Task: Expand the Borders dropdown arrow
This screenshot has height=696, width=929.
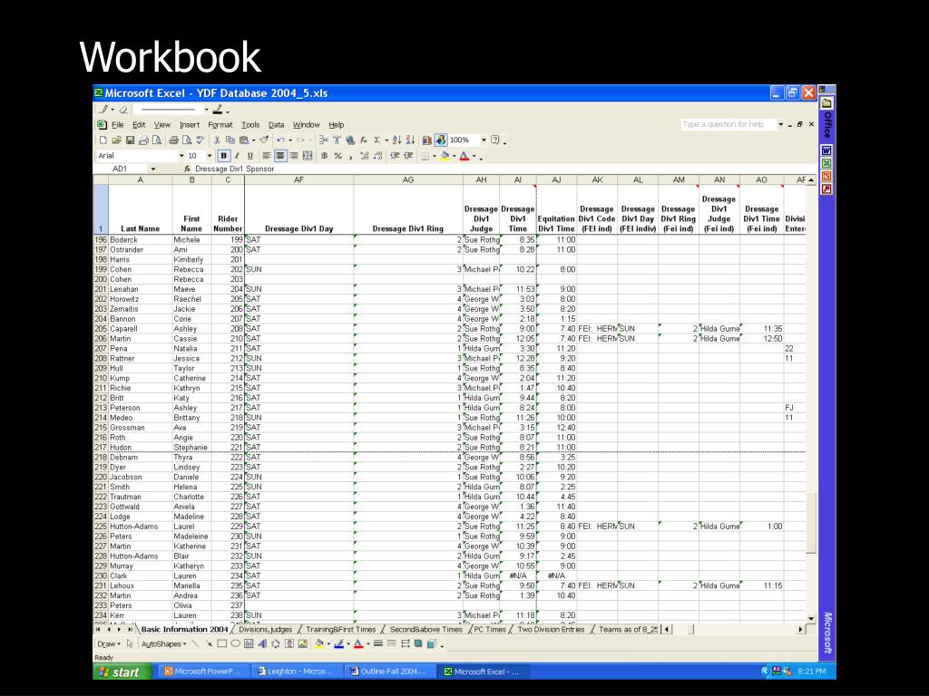Action: click(435, 156)
